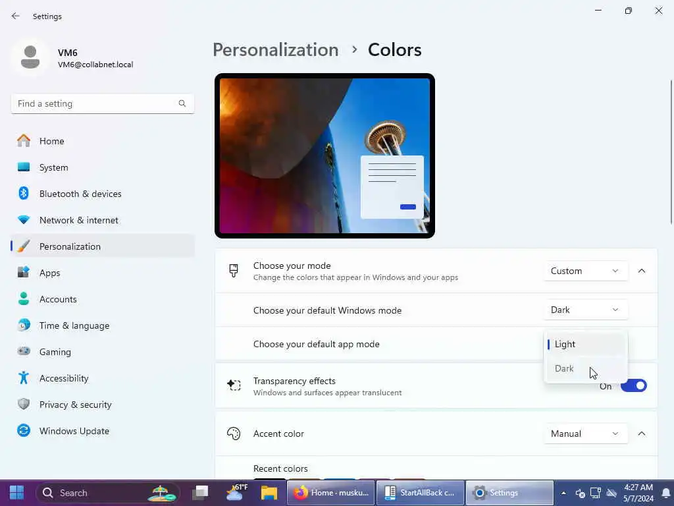Go back with the Settings back arrow

16,16
